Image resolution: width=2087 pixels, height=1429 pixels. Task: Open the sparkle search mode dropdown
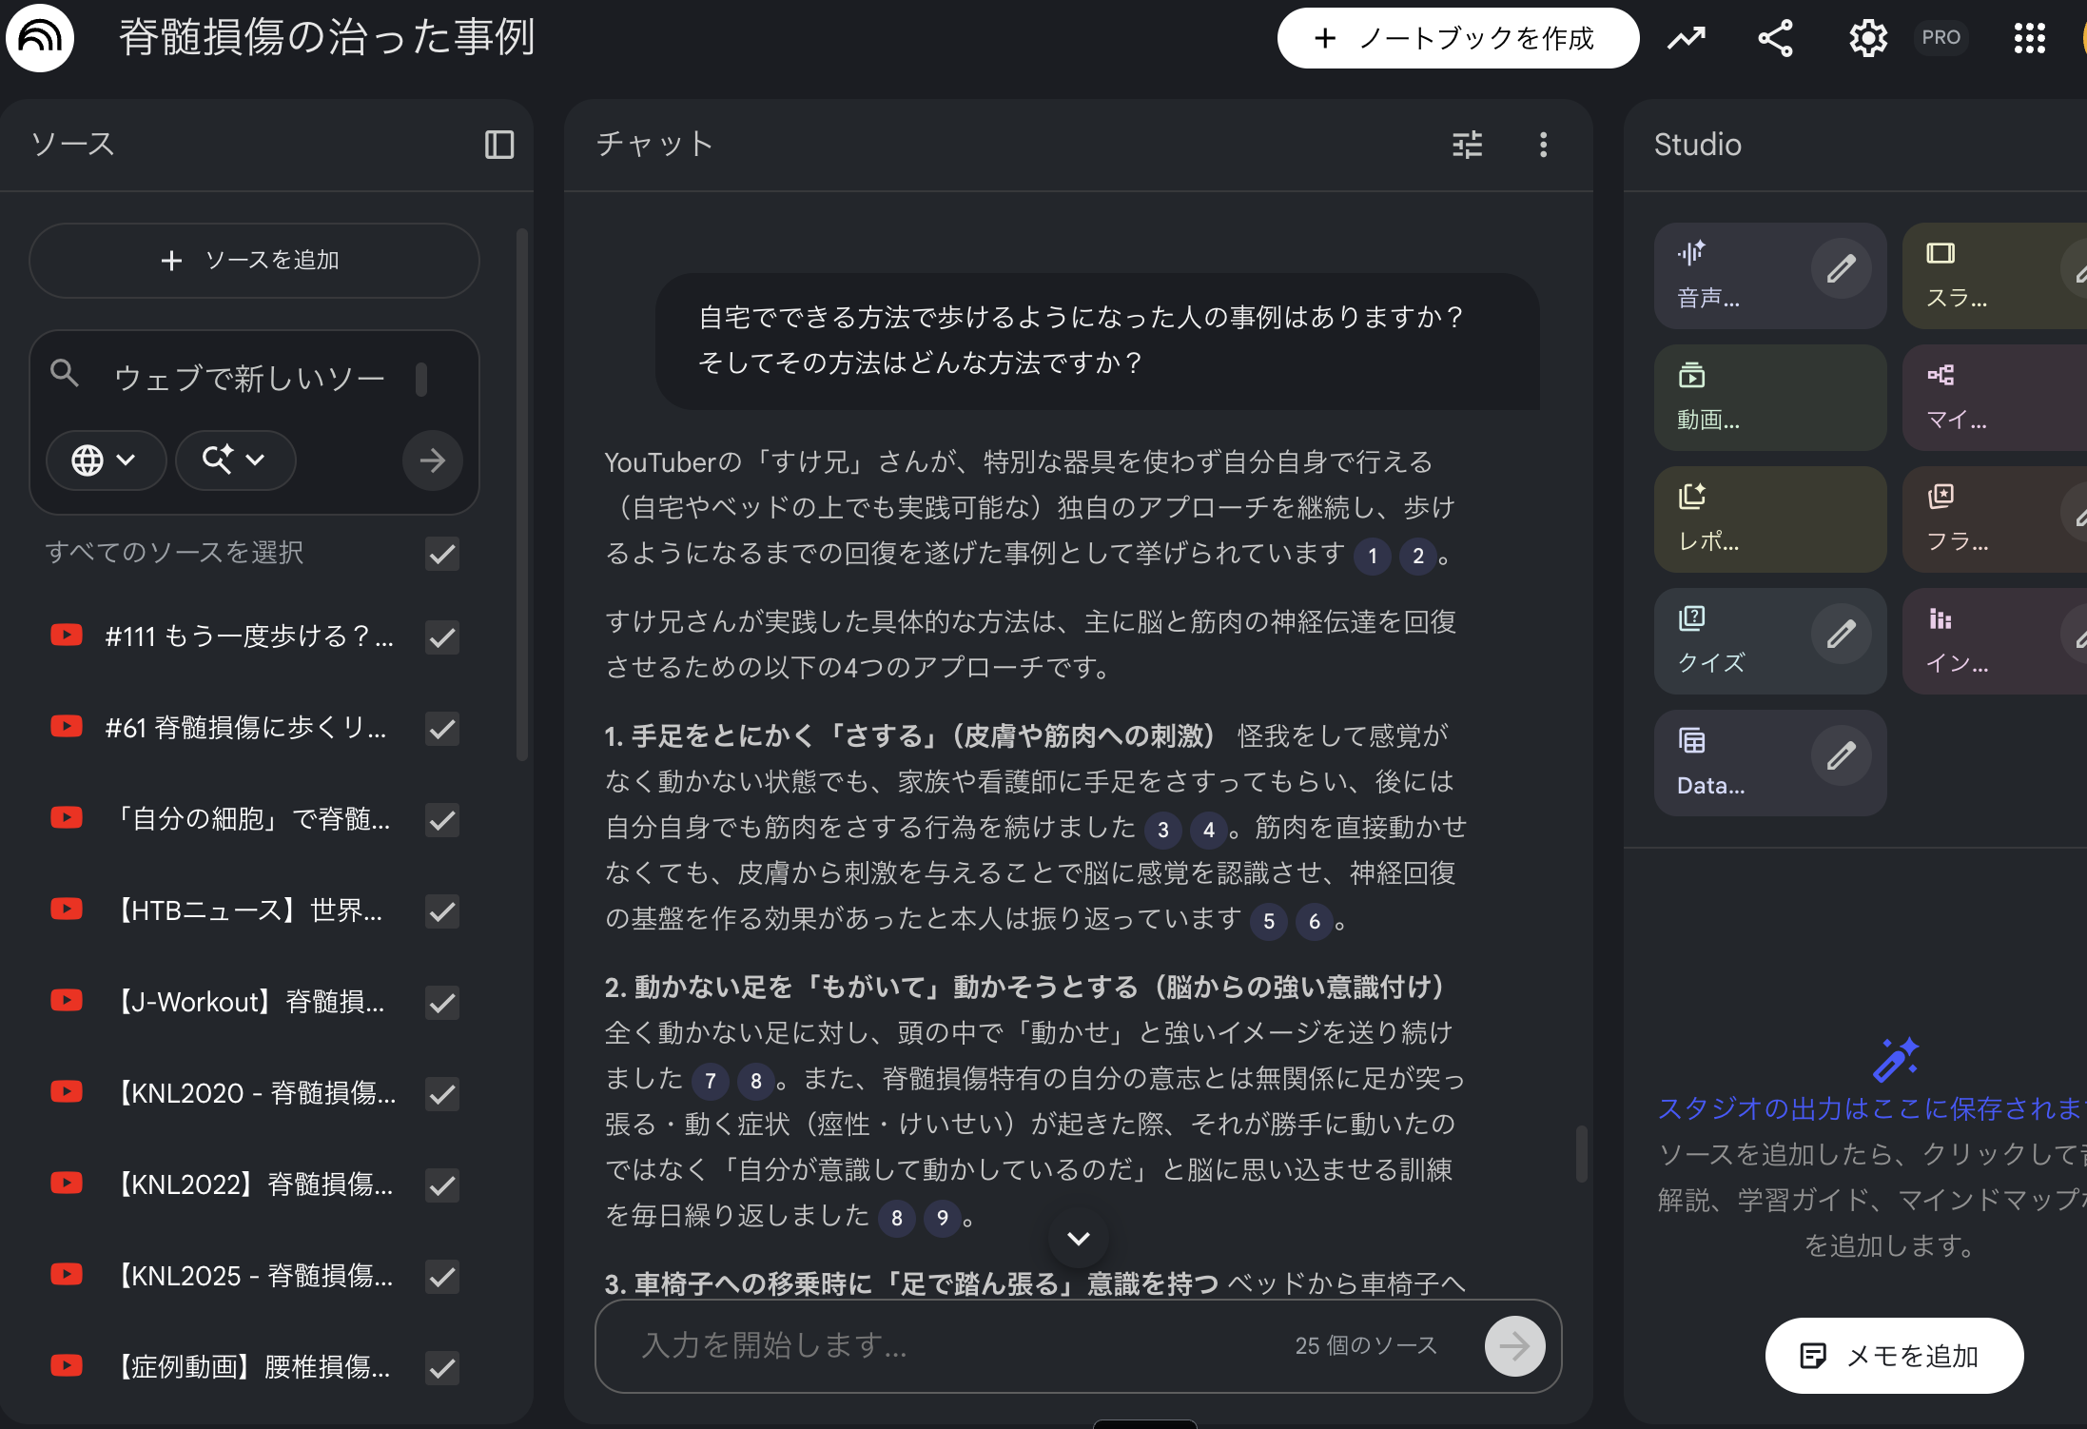coord(235,460)
